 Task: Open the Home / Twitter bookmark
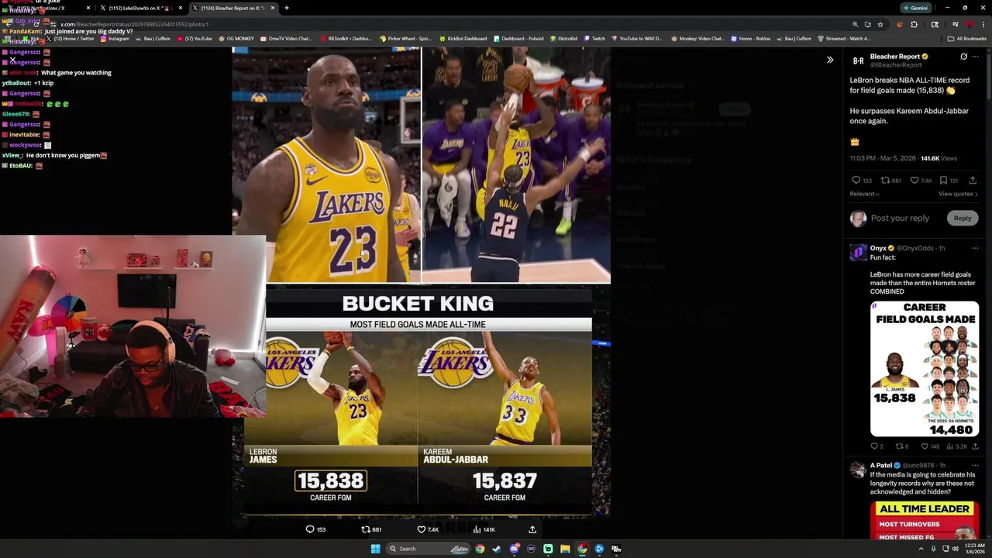(x=71, y=38)
